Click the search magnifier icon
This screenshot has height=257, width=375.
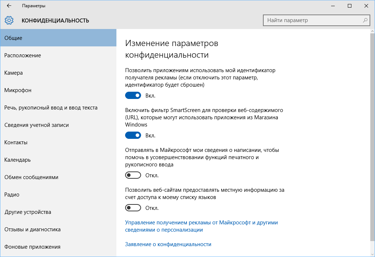click(x=365, y=20)
